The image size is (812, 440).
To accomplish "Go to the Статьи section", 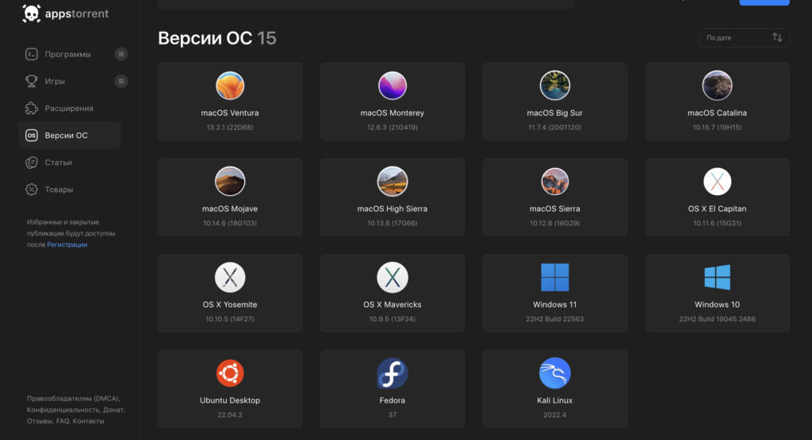I will pyautogui.click(x=58, y=163).
